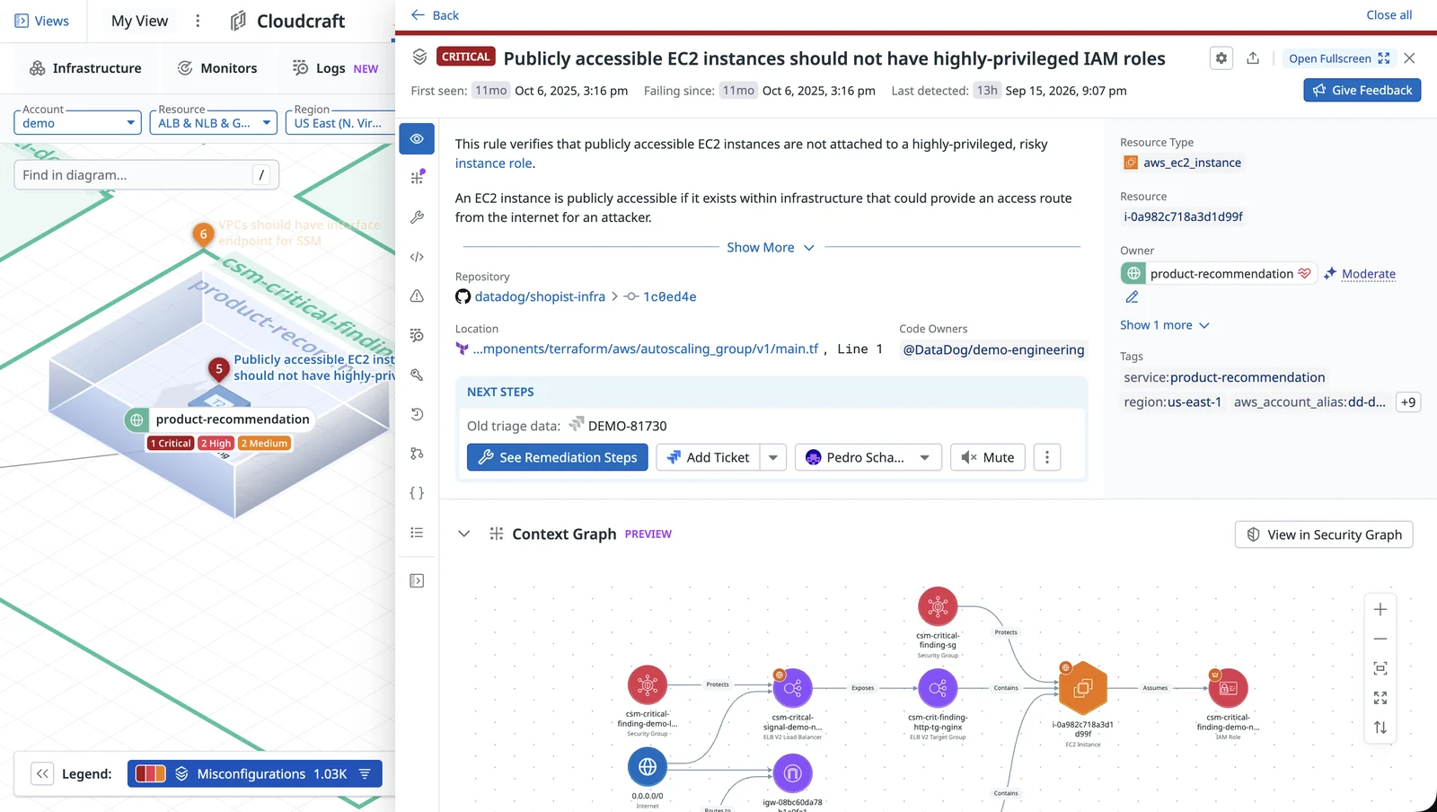Open commit 1c0ed4e link
Screen dimensions: 1437x812
[669, 296]
